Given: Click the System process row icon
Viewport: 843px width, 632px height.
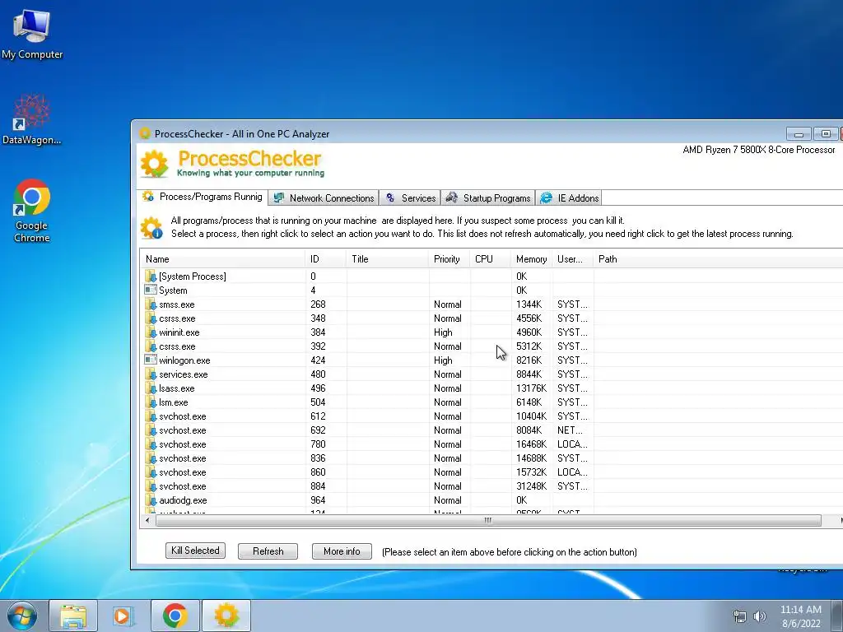Looking at the screenshot, I should click(151, 290).
